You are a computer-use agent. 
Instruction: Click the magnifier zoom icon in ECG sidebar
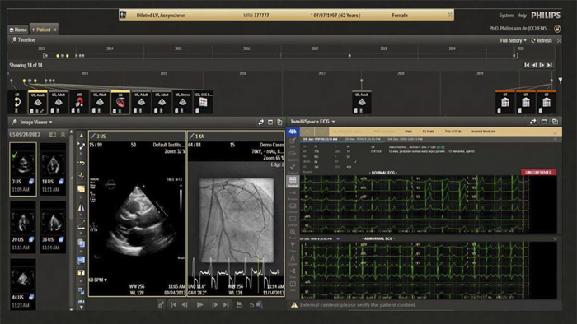point(293,233)
